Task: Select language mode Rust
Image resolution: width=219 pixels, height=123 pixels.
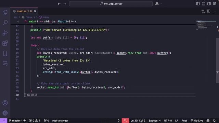Action: pos(184,121)
